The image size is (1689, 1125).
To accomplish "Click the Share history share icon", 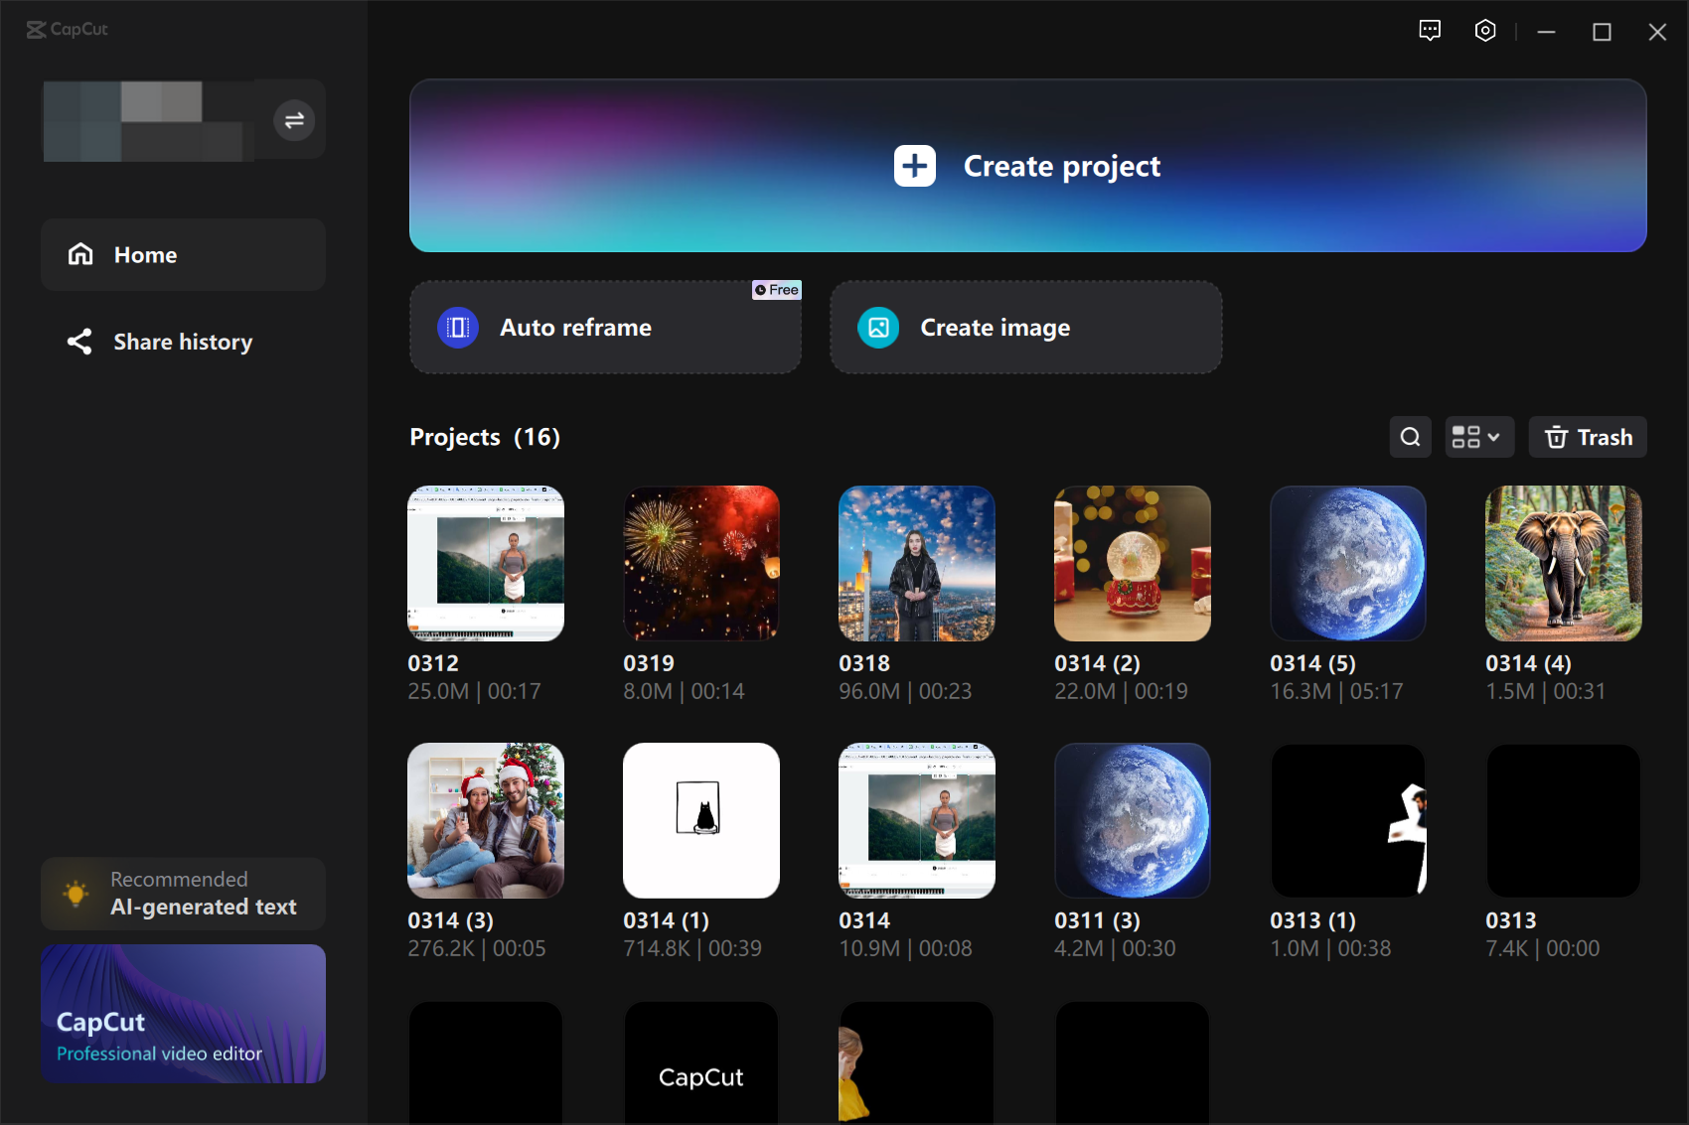I will [x=79, y=342].
